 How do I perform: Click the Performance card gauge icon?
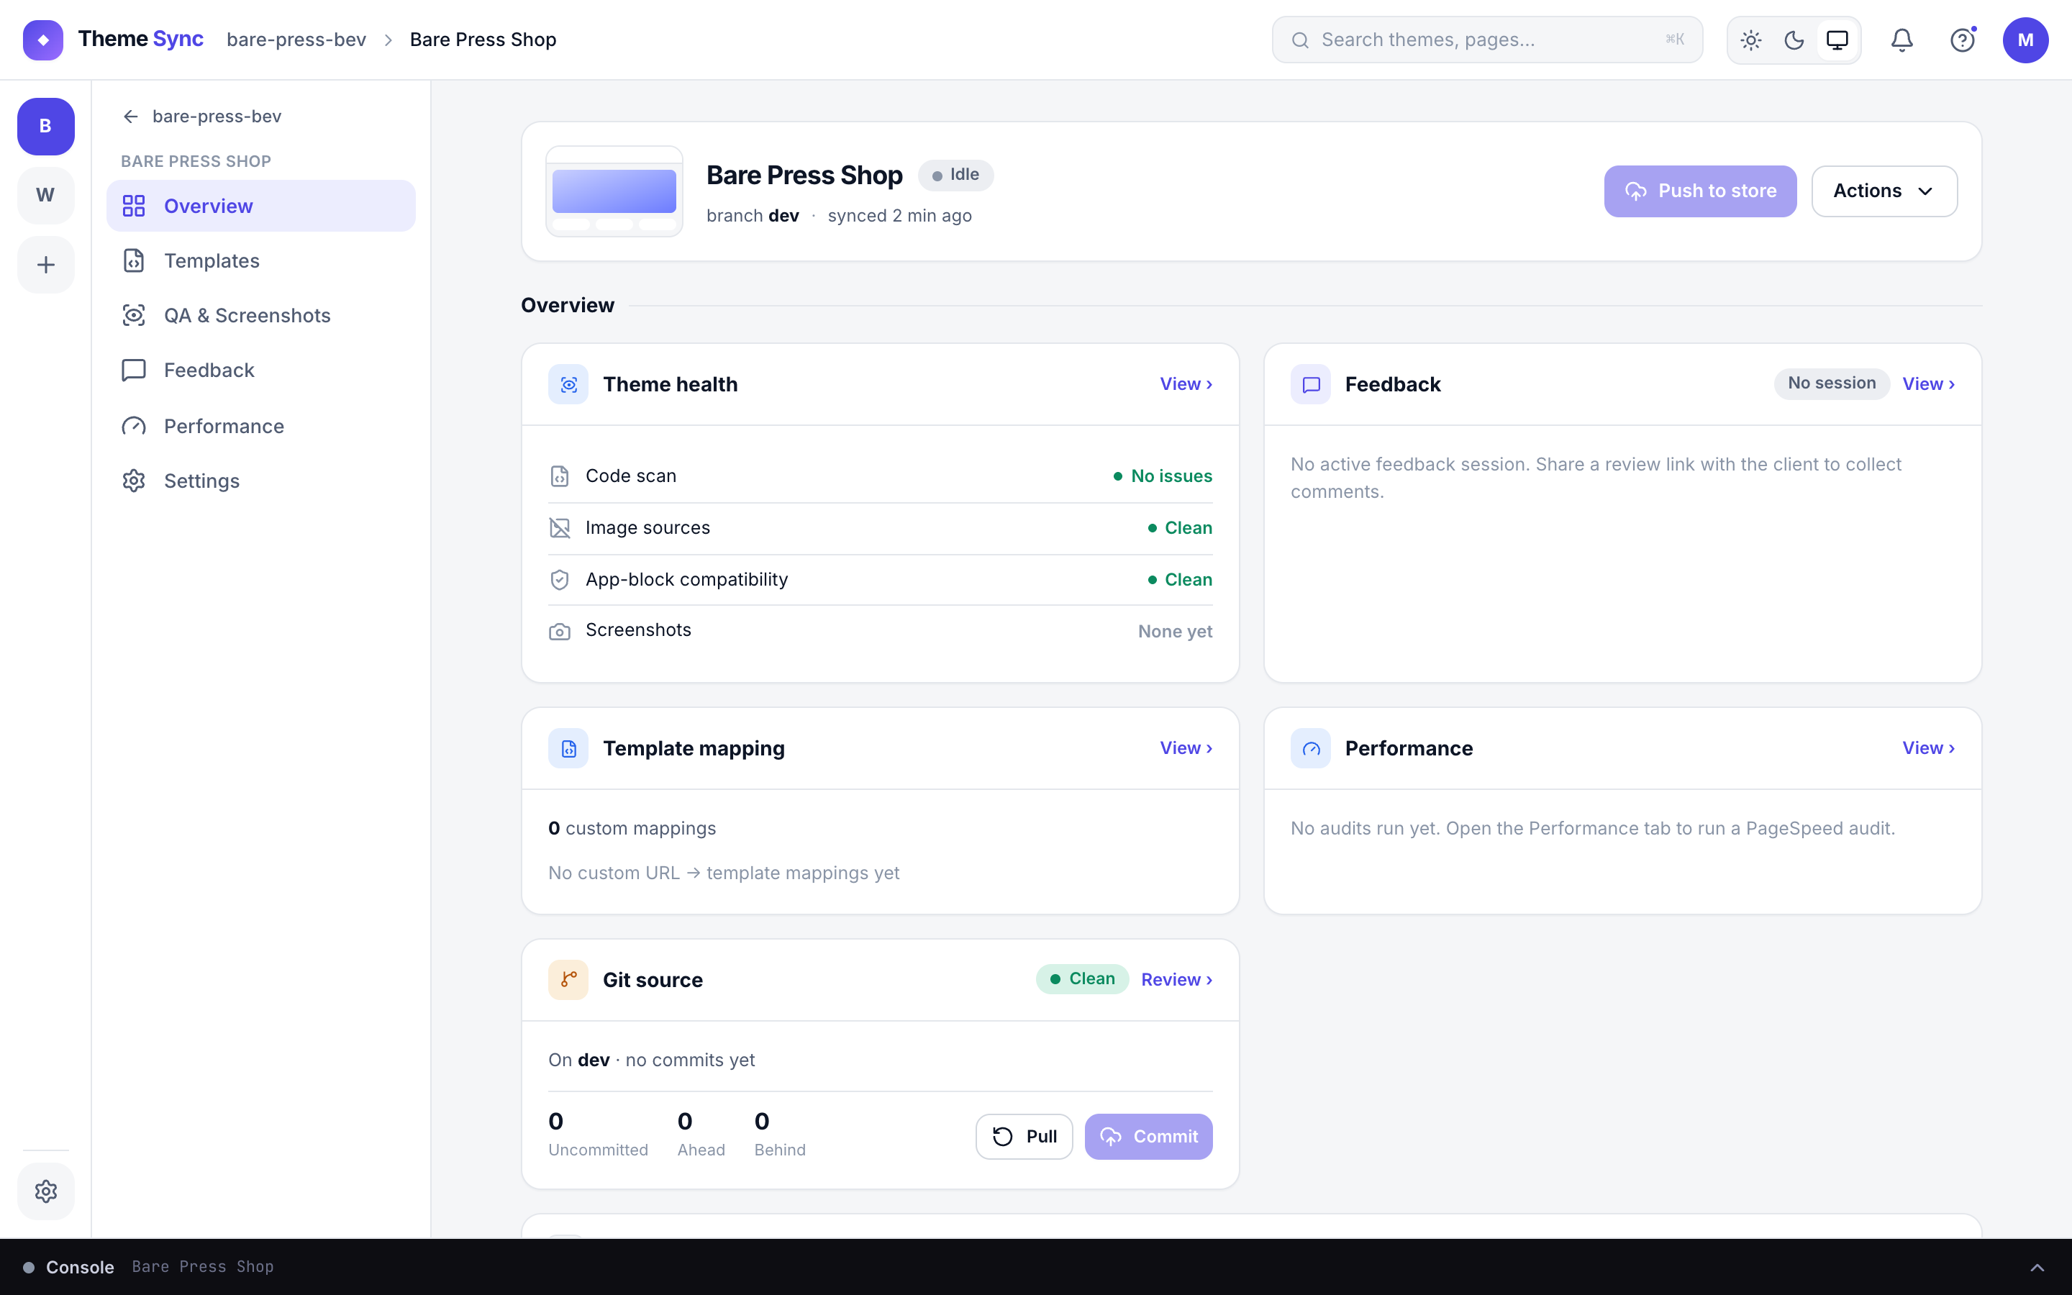point(1311,748)
